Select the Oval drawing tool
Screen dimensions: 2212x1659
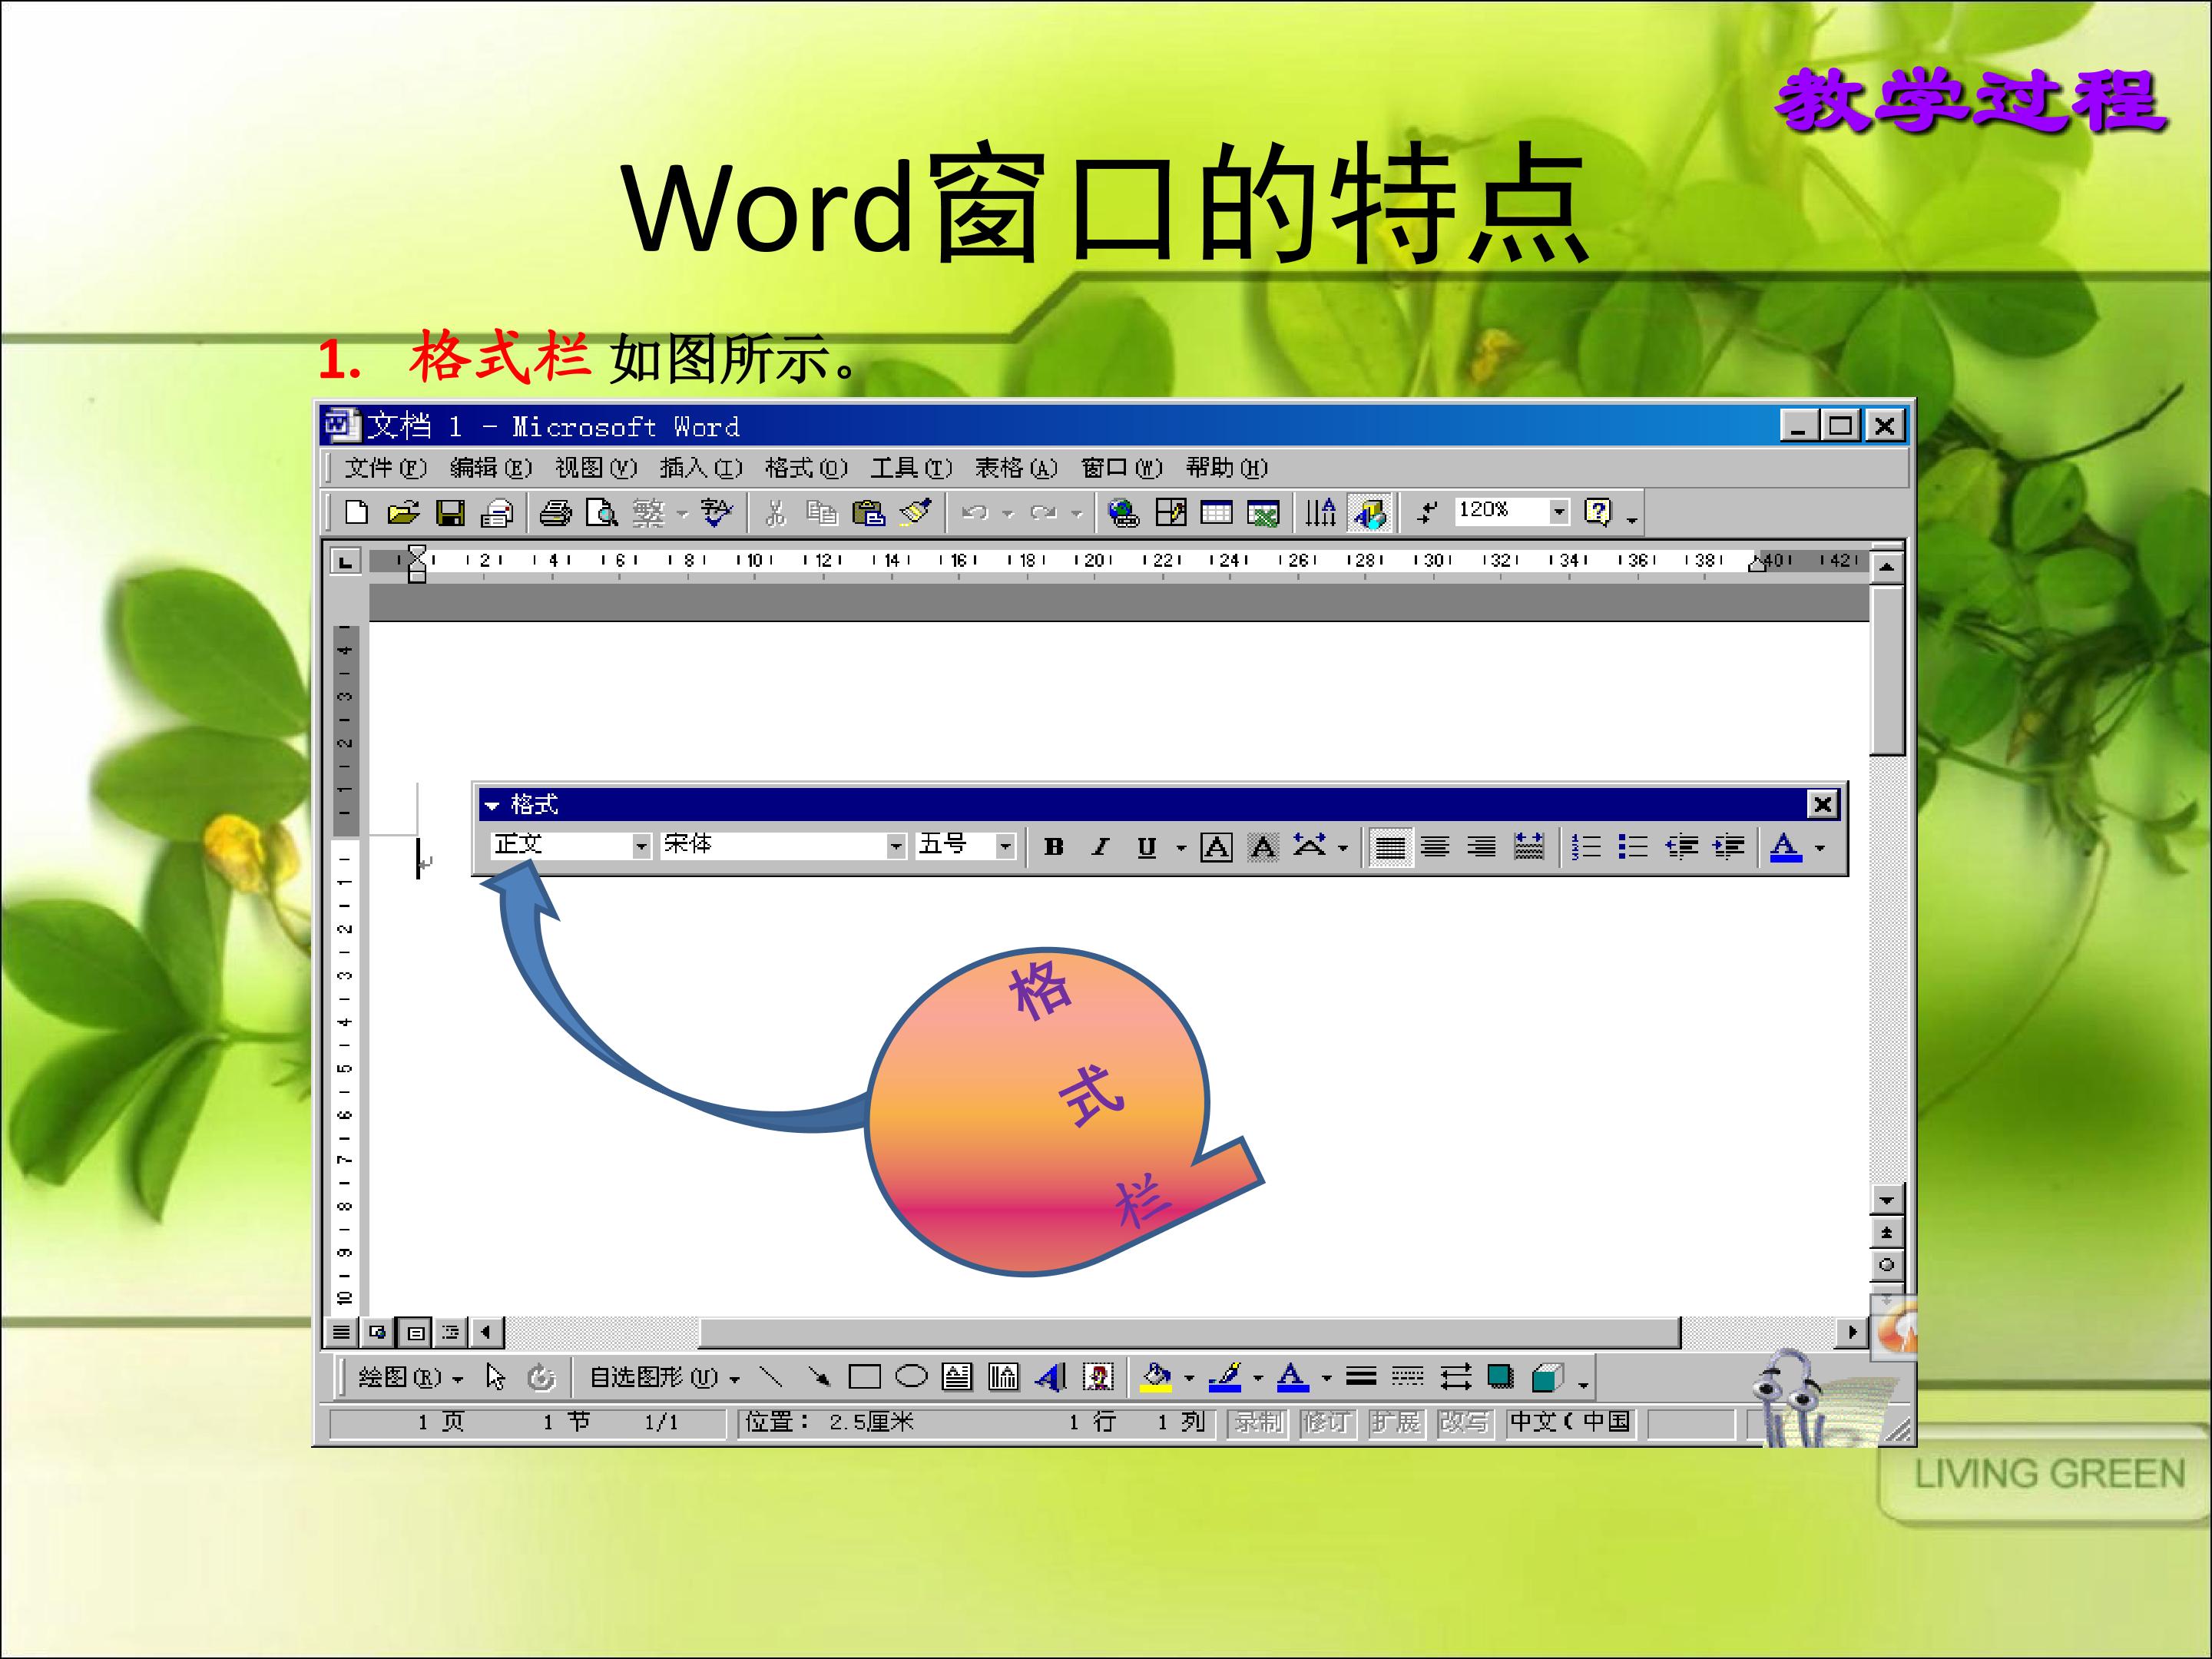coord(911,1377)
